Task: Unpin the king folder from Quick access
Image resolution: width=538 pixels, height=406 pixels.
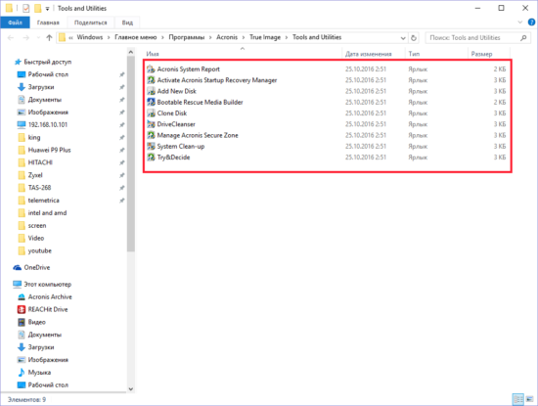Action: [x=122, y=137]
